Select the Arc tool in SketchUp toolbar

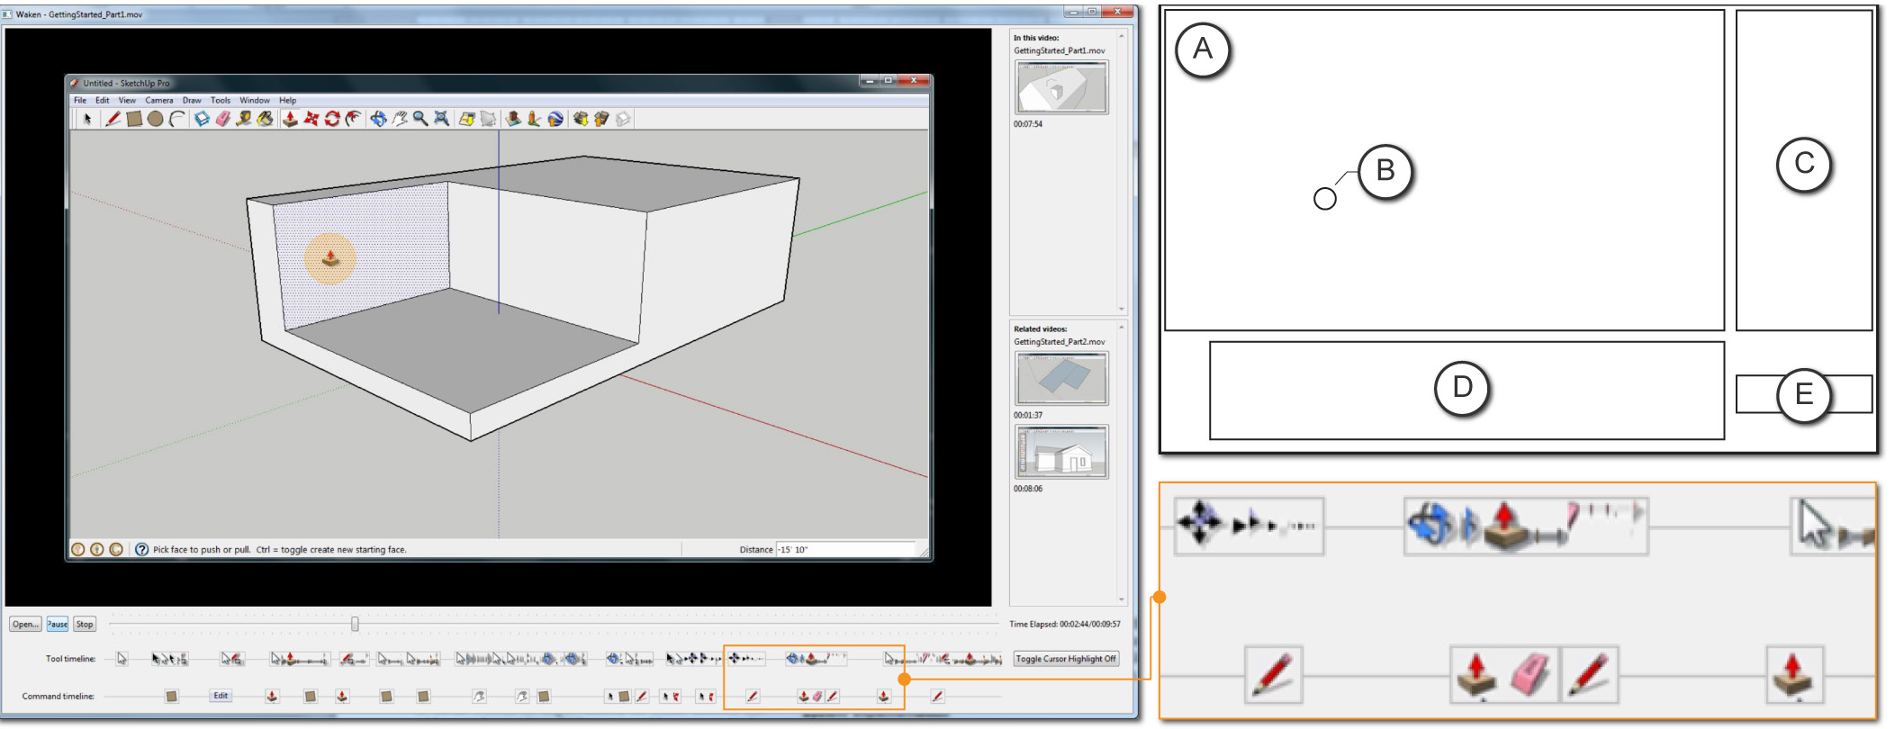point(177,119)
